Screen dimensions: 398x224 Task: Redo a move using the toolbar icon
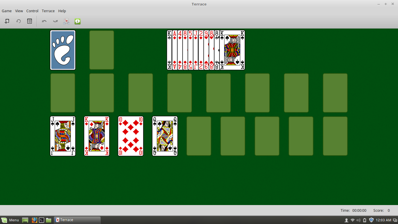click(55, 21)
